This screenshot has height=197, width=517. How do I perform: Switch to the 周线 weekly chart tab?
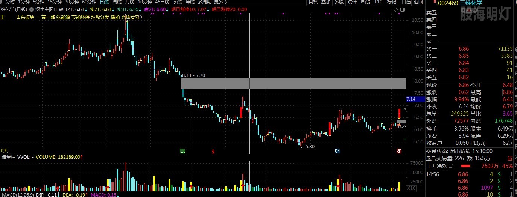click(117, 2)
